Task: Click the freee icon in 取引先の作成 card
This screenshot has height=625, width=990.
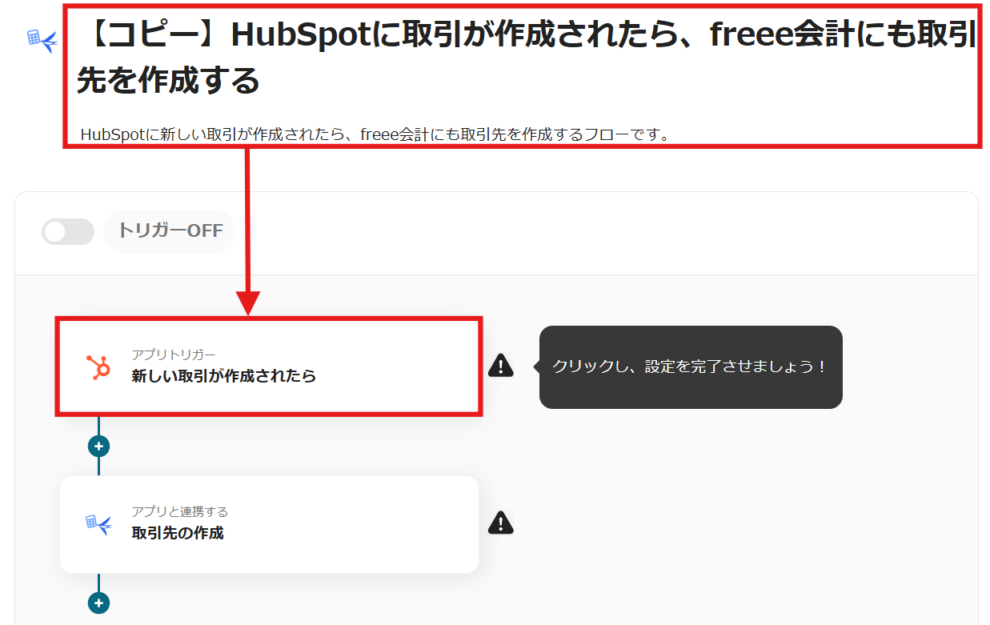Action: pyautogui.click(x=98, y=524)
